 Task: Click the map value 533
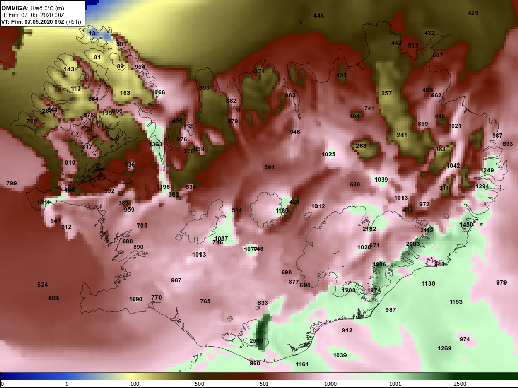(x=413, y=46)
